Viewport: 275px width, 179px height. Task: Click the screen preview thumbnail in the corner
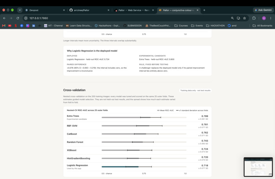coord(258,167)
